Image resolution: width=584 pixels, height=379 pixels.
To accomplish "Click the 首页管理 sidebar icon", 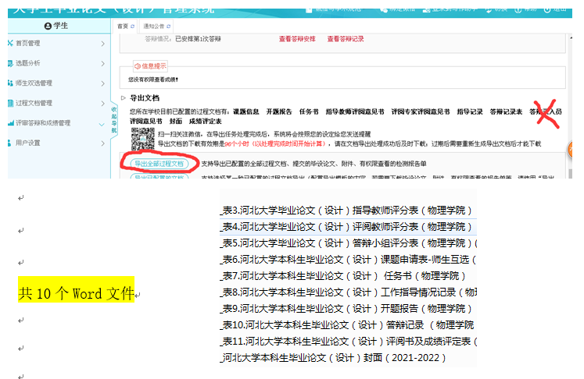I will point(10,42).
